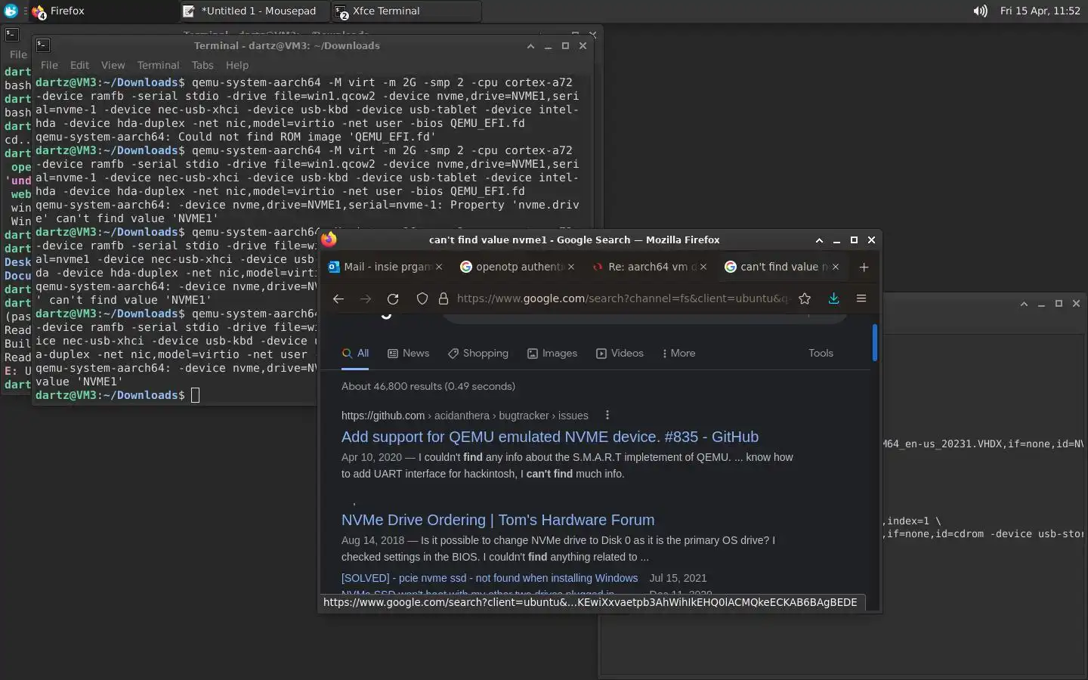
Task: Switch to Untitled 1 - Mousepad taskbar item
Action: (255, 11)
